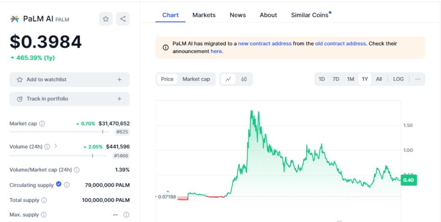Expand the Volume (24h) chevron arrow
441x222 pixels.
pos(56,146)
